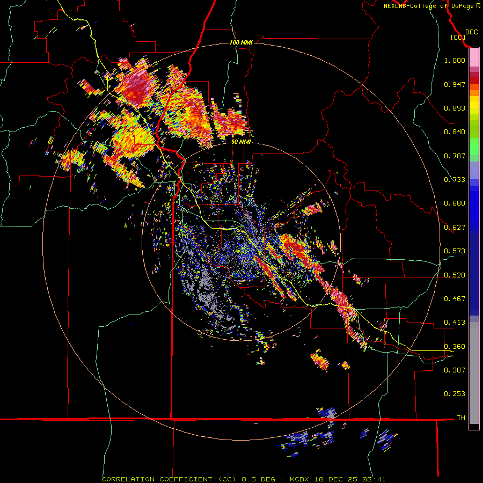The width and height of the screenshot is (483, 483).
Task: Pick the dark red swatch near 0.947
Action: click(474, 80)
